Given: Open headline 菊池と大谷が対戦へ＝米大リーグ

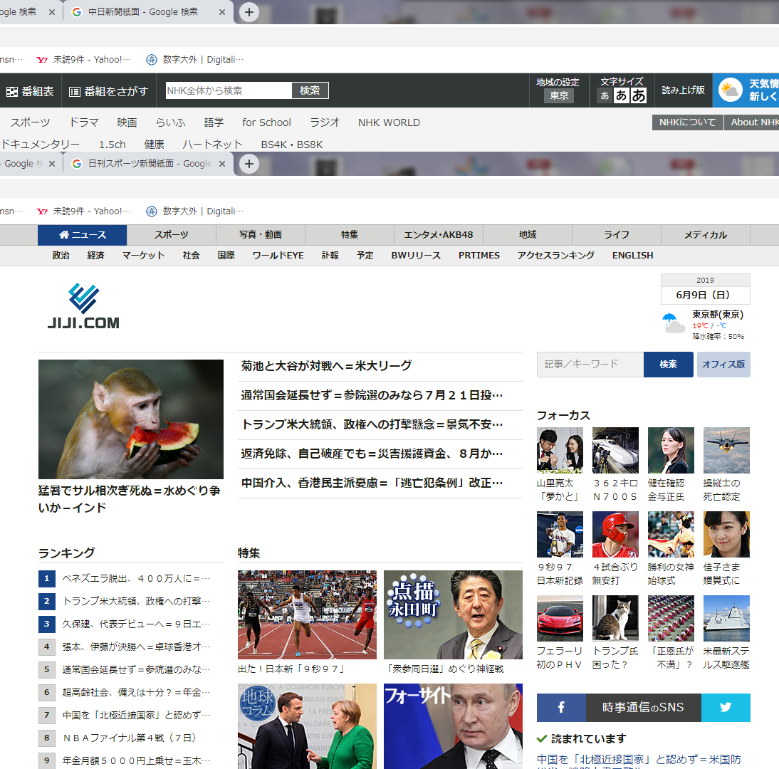Looking at the screenshot, I should coord(326,366).
